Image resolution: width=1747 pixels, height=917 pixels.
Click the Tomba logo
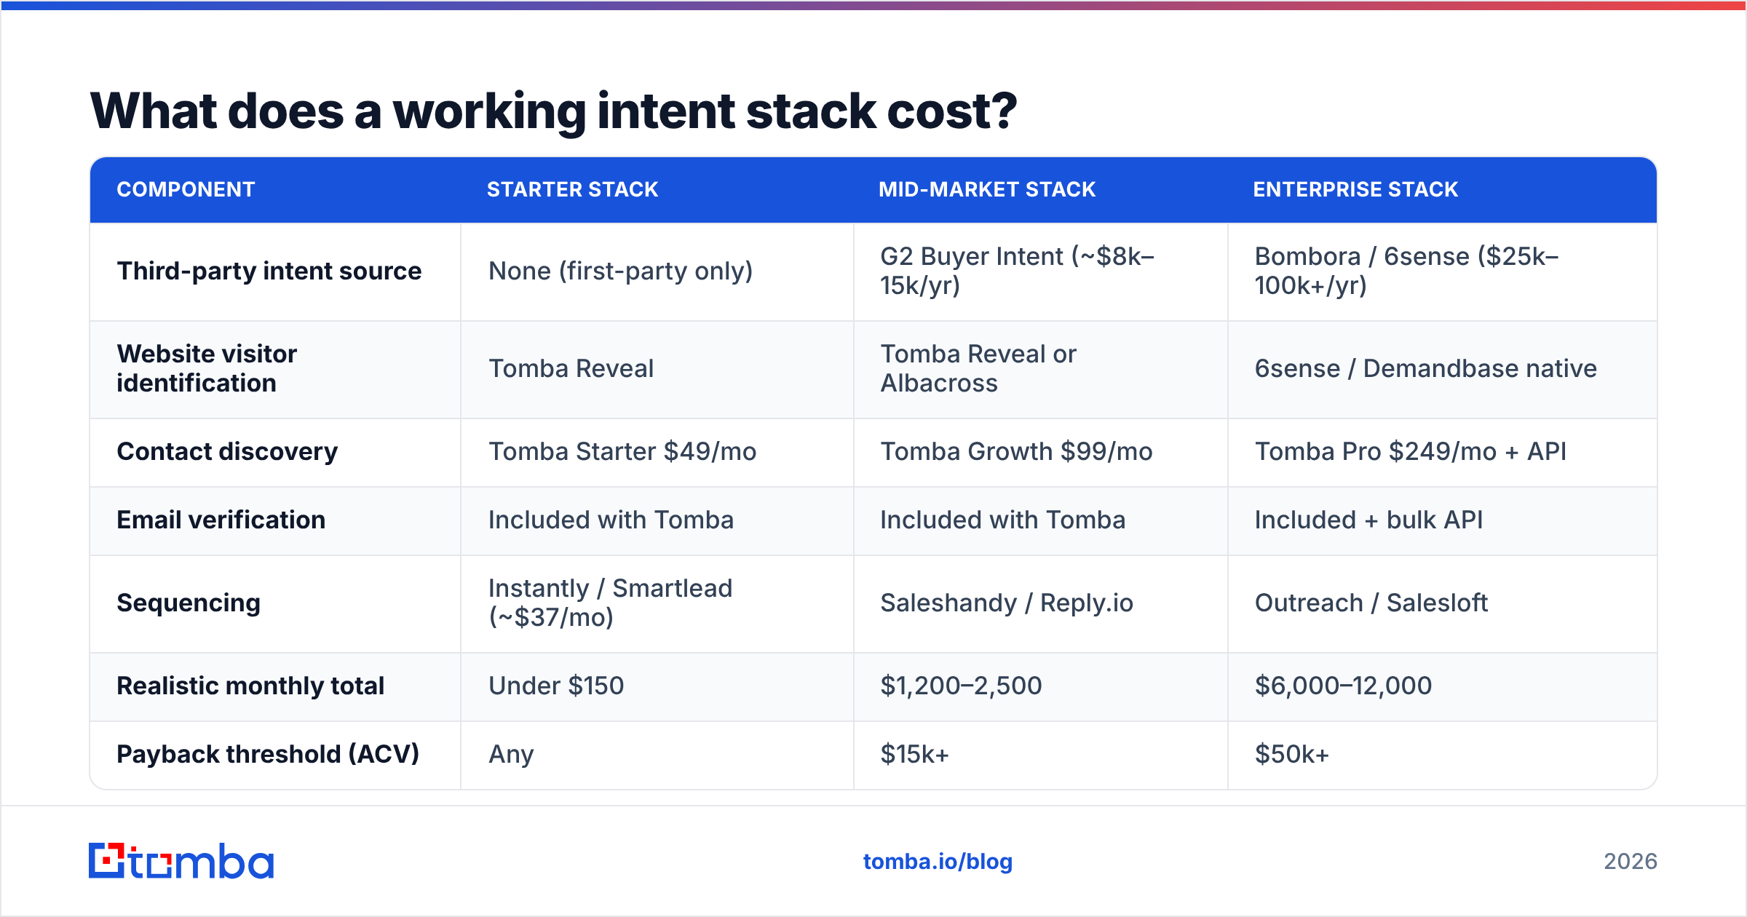181,861
